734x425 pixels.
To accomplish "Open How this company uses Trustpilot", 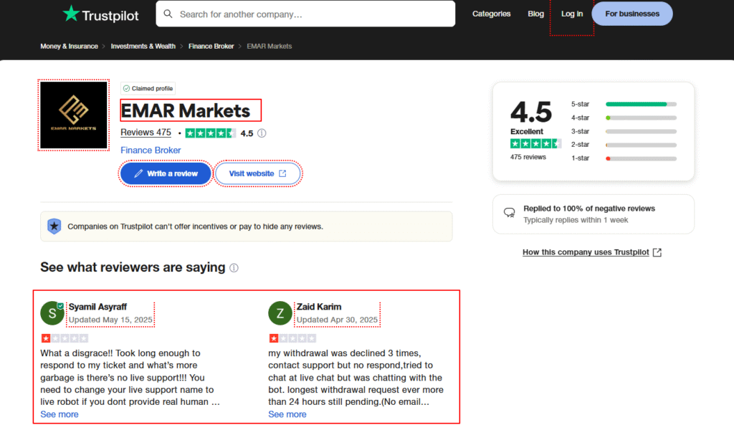I will pyautogui.click(x=586, y=252).
